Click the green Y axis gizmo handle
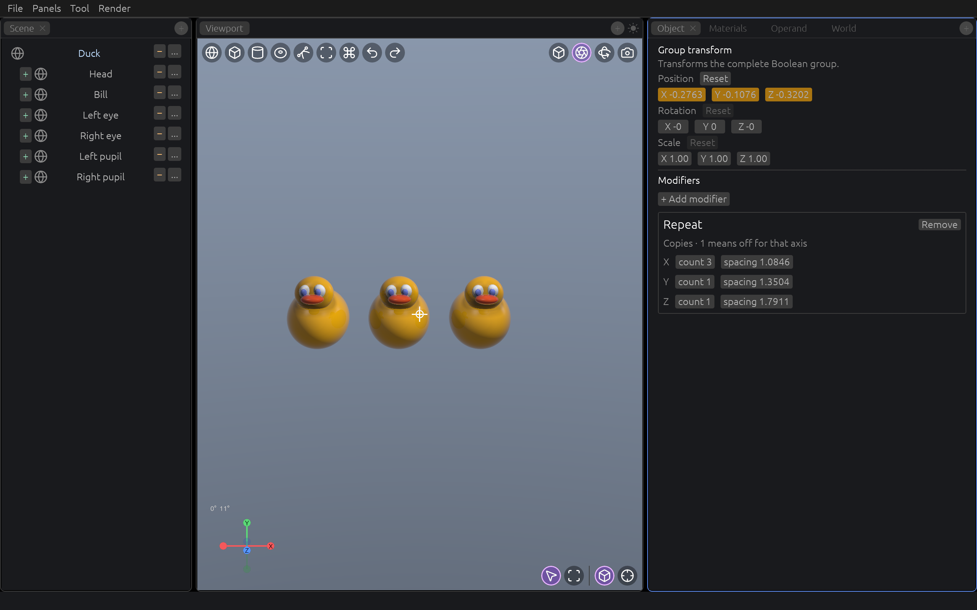 click(x=247, y=523)
